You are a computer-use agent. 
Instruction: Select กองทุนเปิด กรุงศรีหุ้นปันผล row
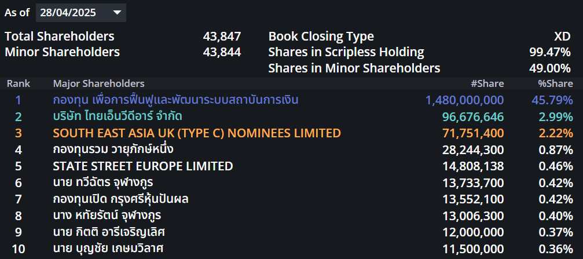292,199
